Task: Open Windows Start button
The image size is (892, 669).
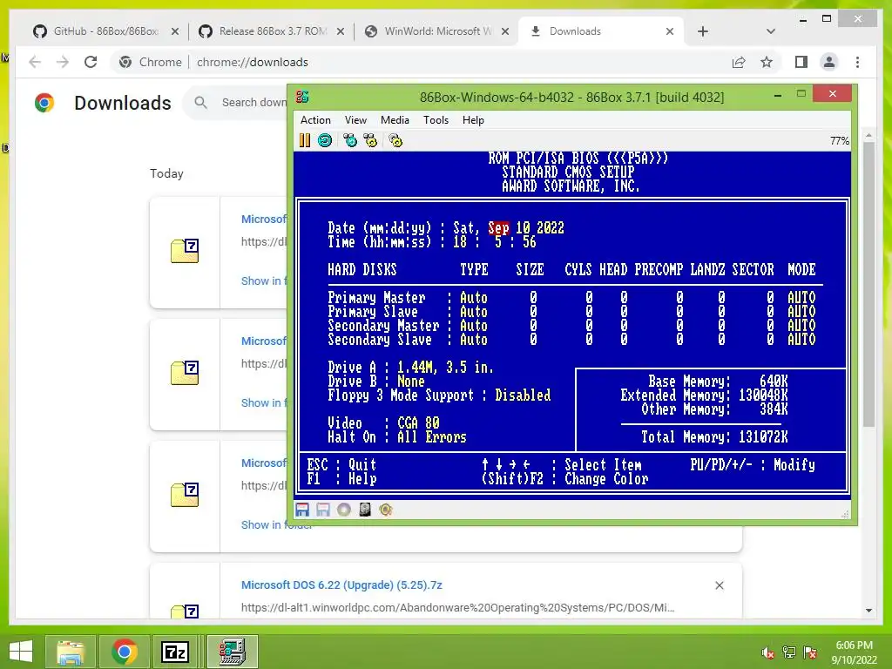Action: pos(21,652)
